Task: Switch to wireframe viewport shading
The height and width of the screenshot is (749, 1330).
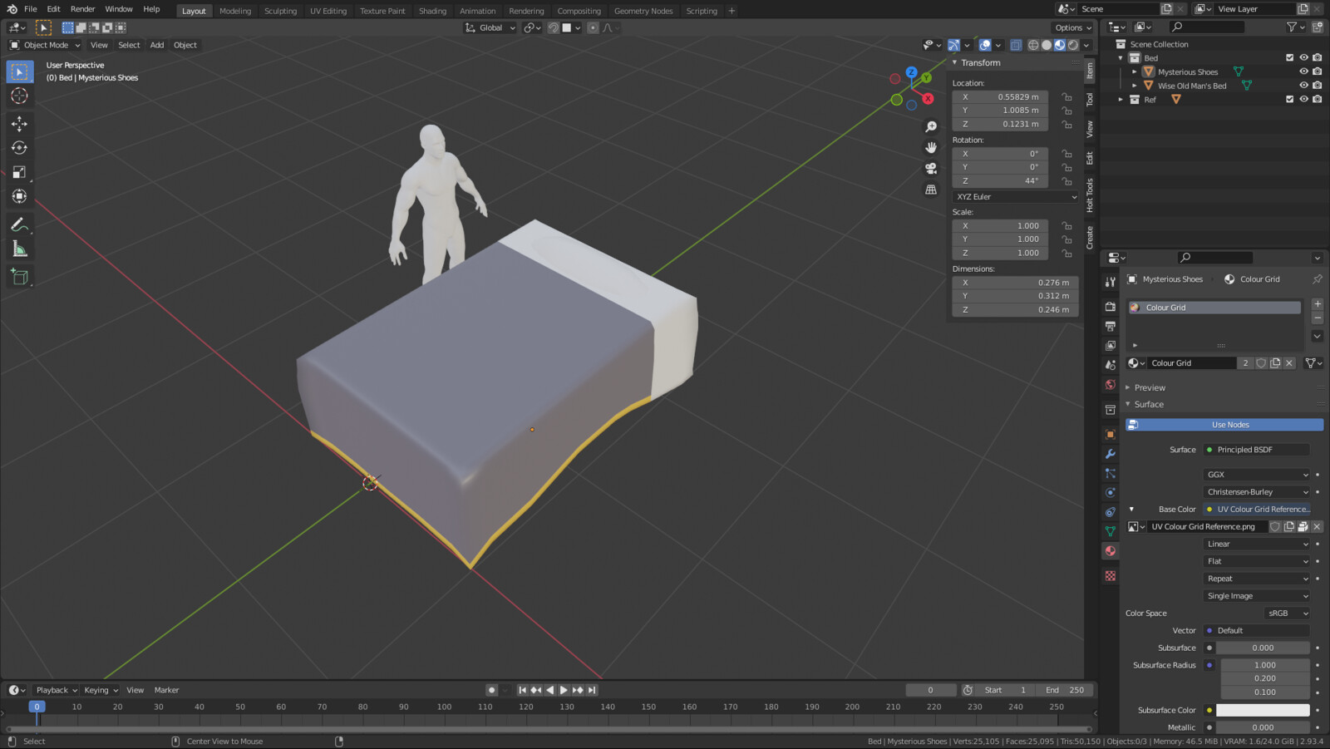Action: coord(1033,45)
